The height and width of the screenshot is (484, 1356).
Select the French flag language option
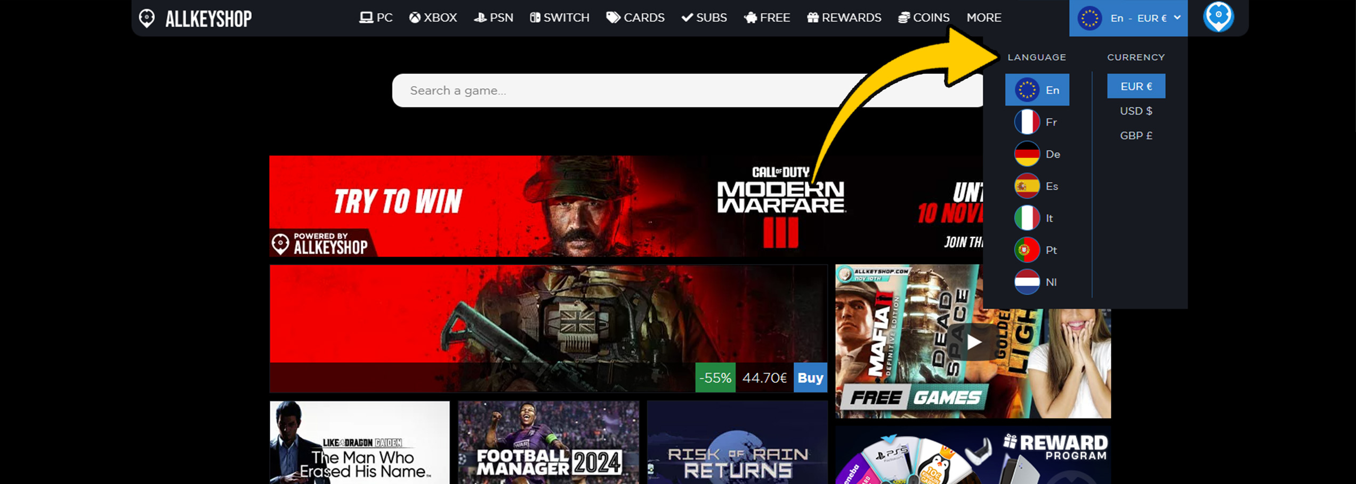1036,122
